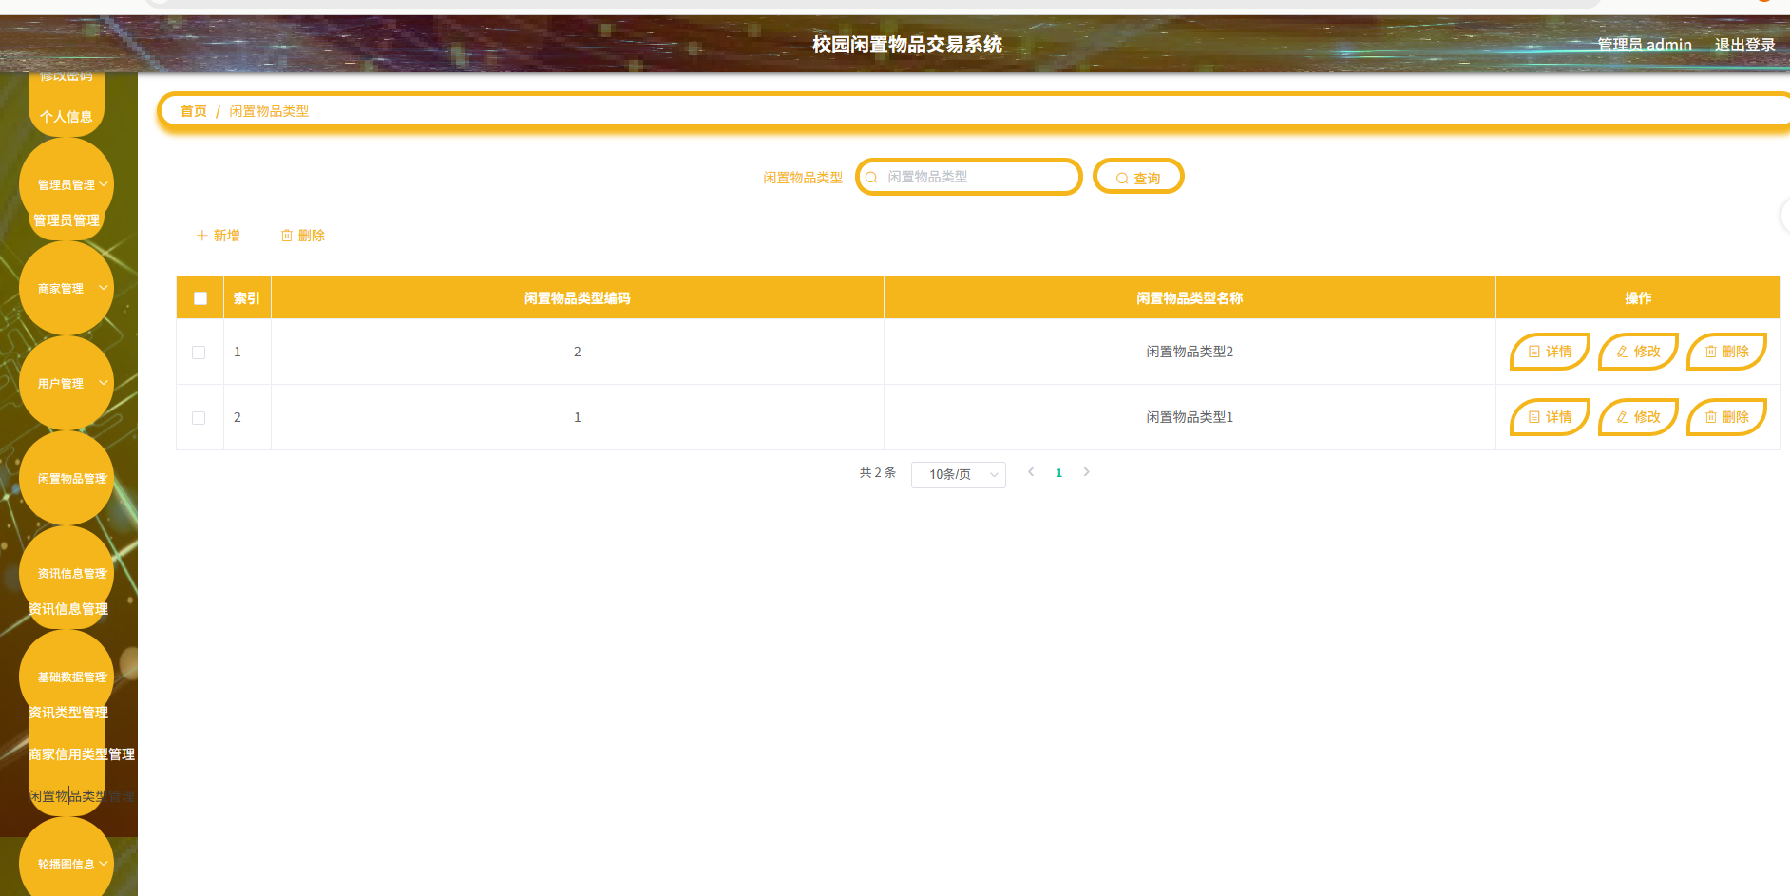This screenshot has width=1790, height=896.
Task: Click the plus icon to 新增 a type
Action: pos(200,235)
